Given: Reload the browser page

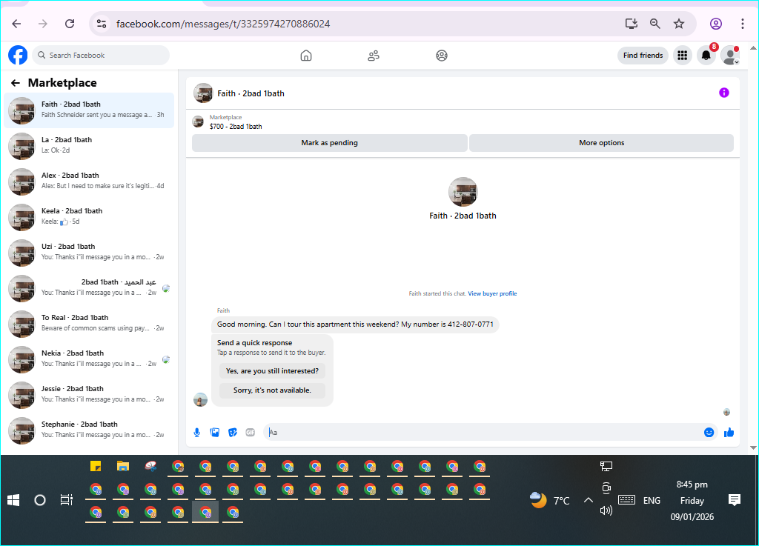Looking at the screenshot, I should pyautogui.click(x=70, y=24).
